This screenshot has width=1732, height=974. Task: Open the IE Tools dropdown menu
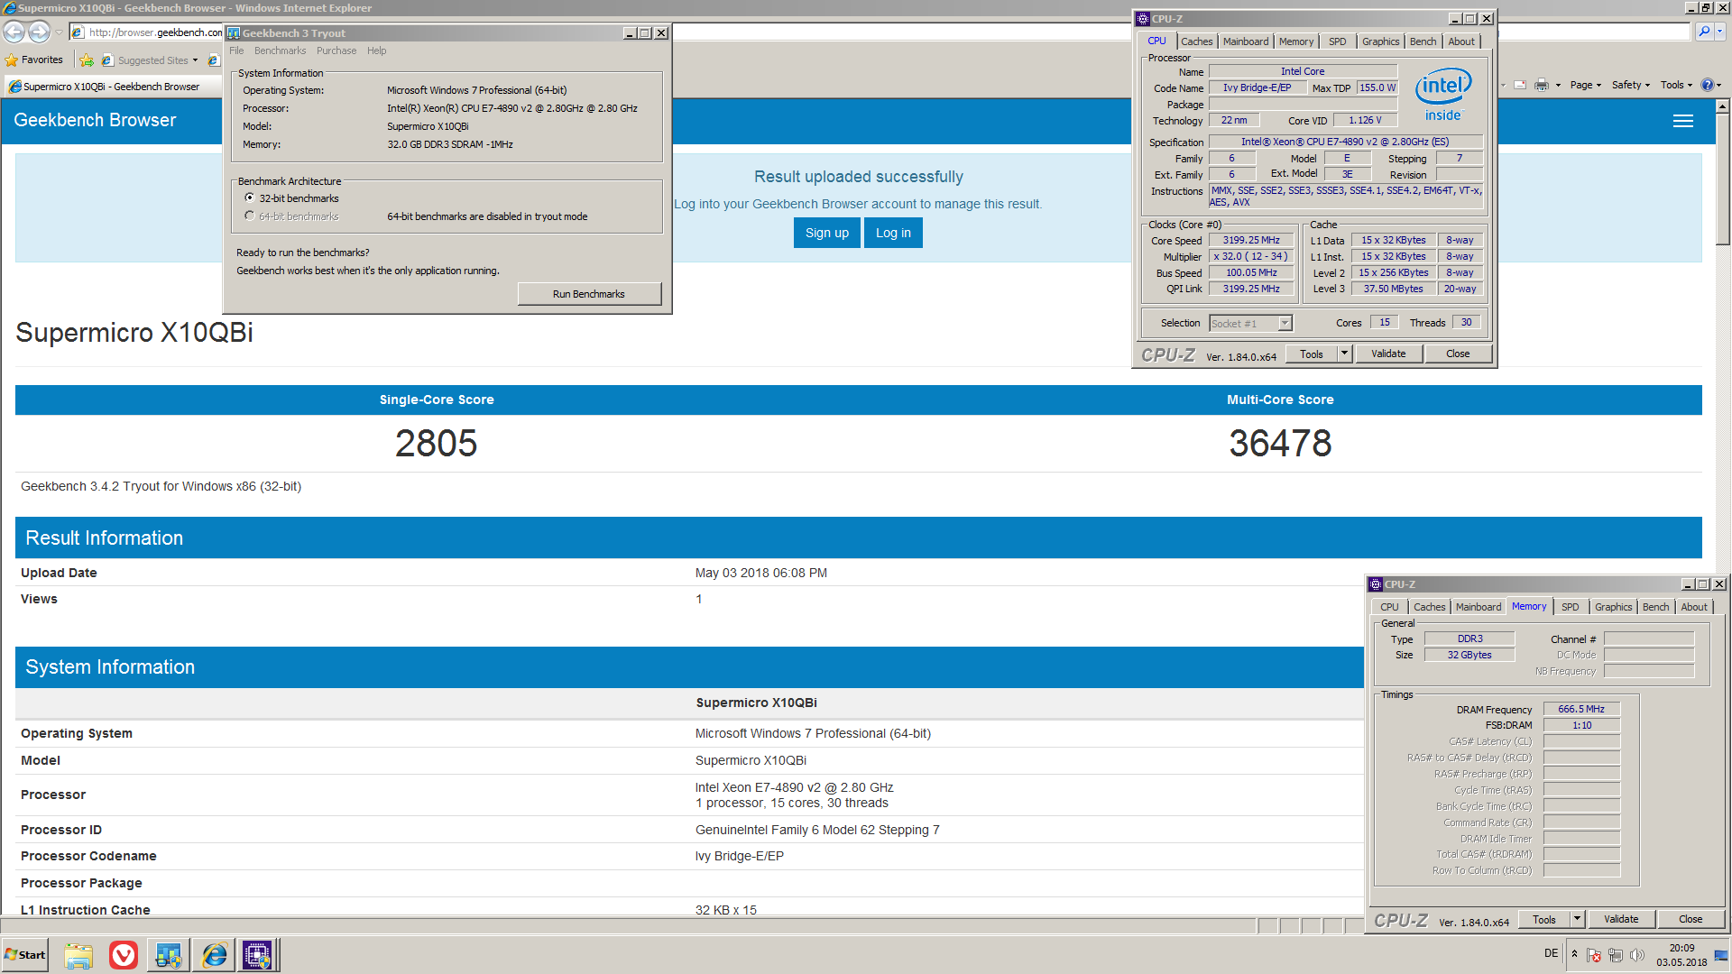pos(1676,85)
